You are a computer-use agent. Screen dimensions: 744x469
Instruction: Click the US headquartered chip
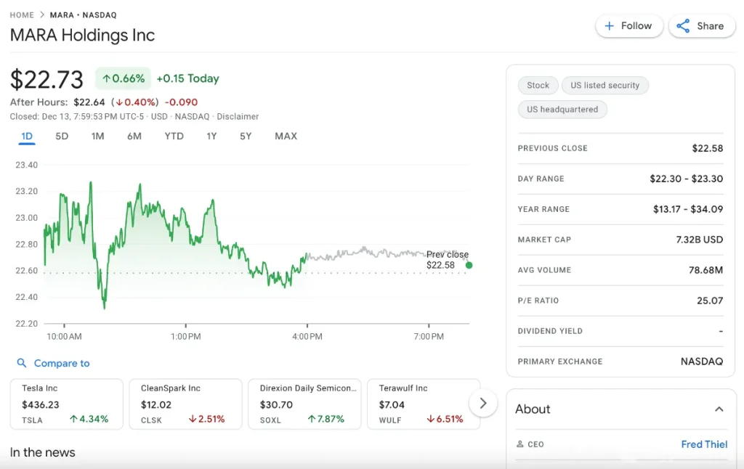pyautogui.click(x=562, y=110)
